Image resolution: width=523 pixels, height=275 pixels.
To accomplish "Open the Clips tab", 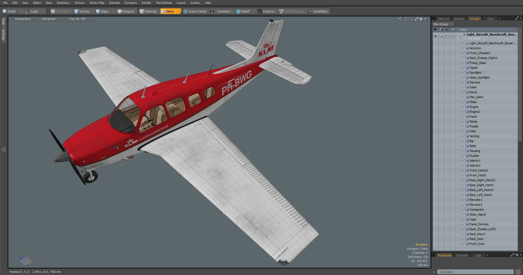I will pyautogui.click(x=490, y=19).
